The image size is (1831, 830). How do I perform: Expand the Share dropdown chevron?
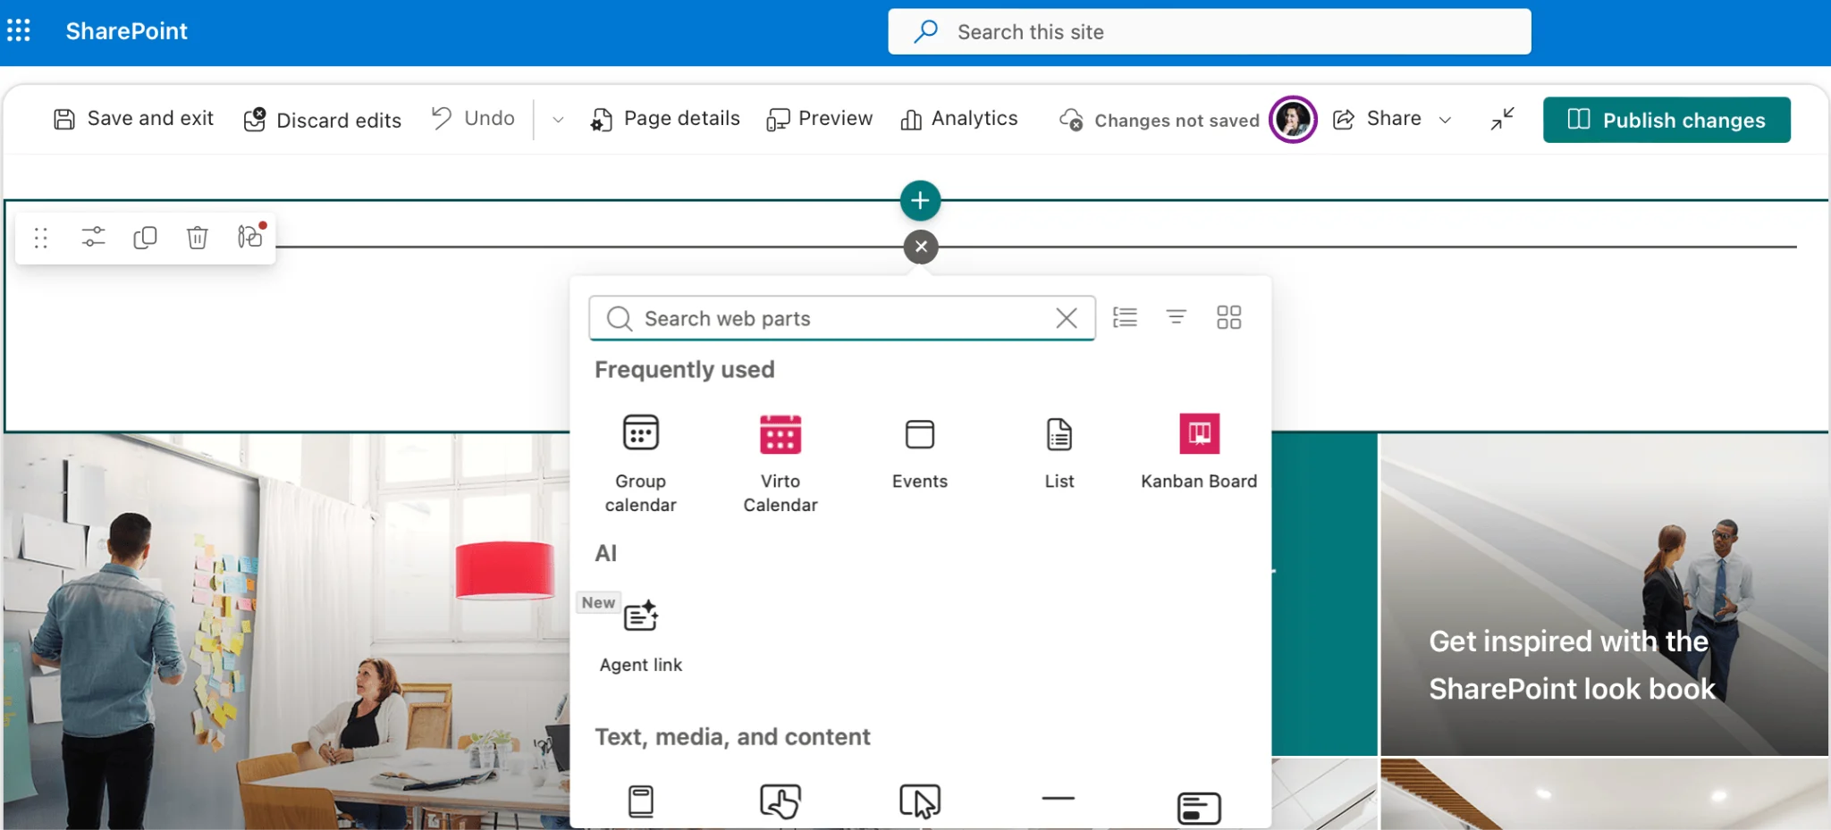[1445, 120]
